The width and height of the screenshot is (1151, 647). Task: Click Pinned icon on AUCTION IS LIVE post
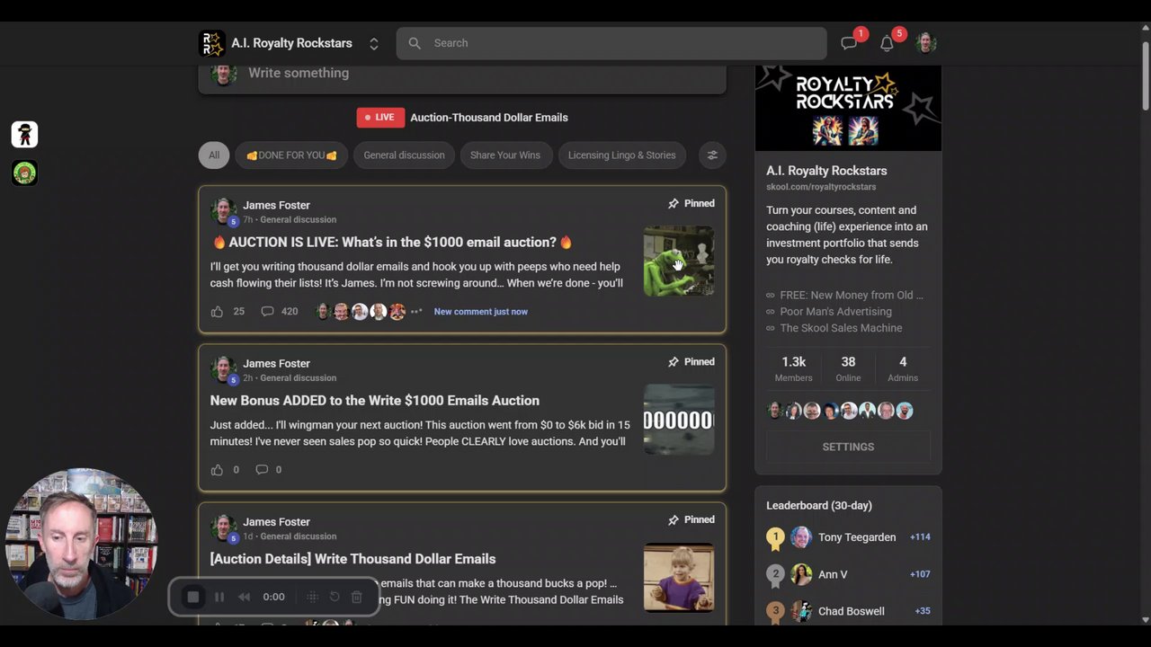[x=674, y=203]
